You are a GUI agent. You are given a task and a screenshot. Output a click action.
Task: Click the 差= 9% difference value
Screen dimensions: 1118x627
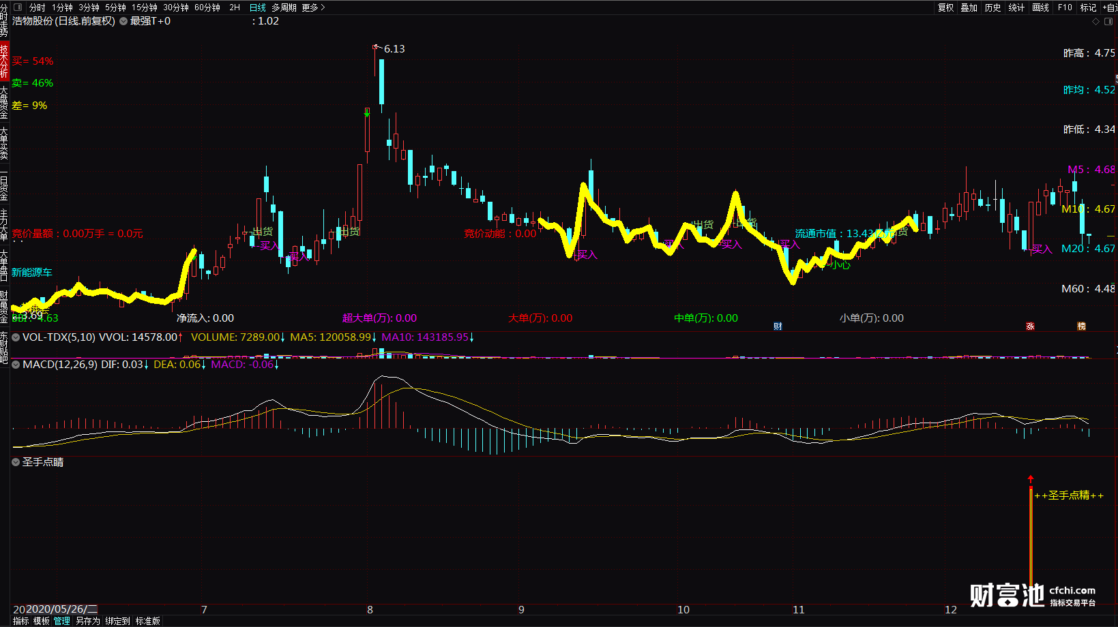pos(30,106)
